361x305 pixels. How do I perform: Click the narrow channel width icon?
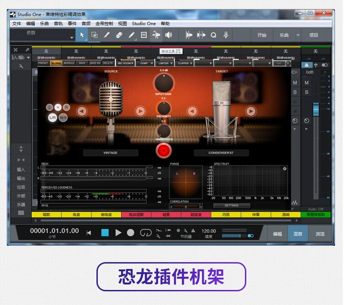21,160
